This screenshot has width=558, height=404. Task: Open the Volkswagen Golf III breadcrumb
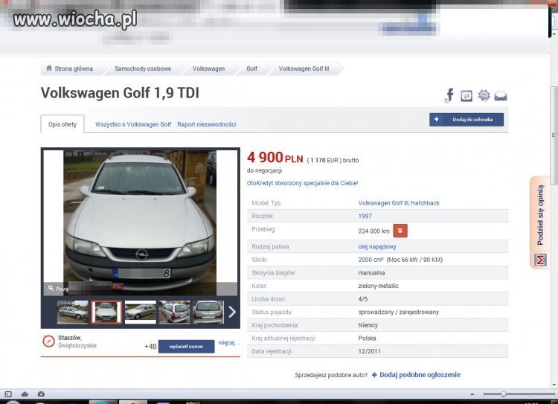coord(304,68)
